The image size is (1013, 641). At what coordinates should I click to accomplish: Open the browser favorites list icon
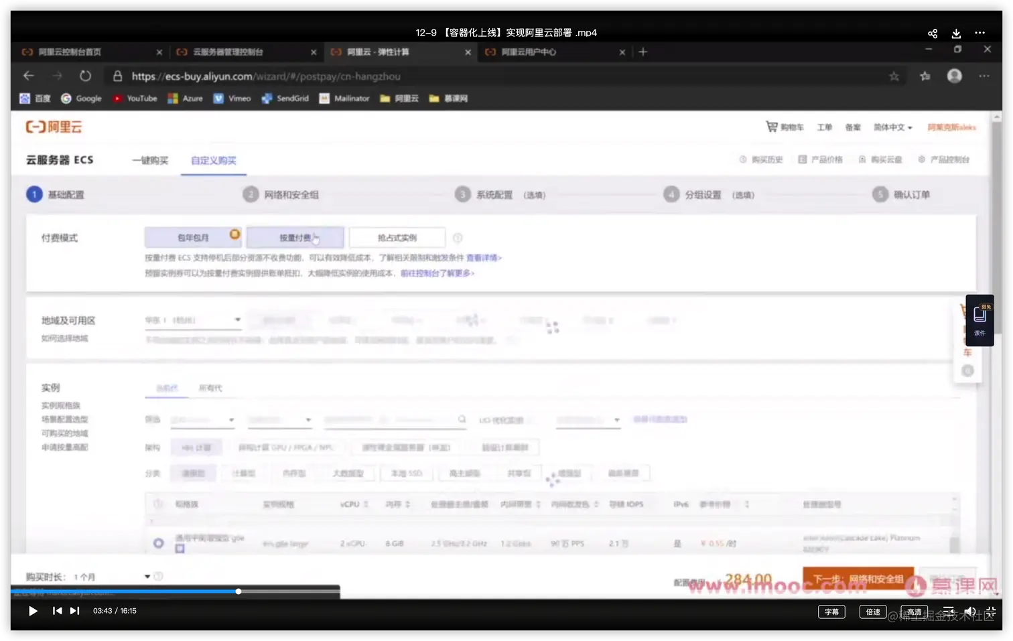(x=925, y=76)
